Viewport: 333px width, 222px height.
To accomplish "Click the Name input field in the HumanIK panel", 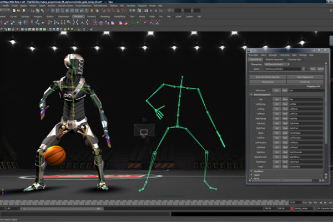I will point(282,69).
